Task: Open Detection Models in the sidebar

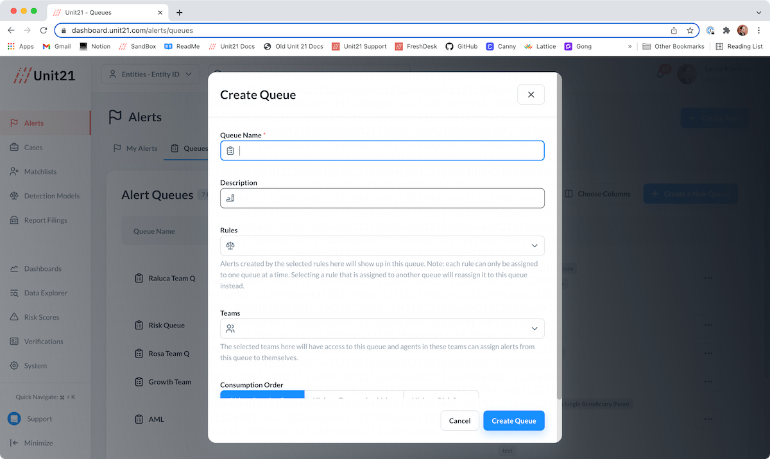Action: click(x=45, y=196)
